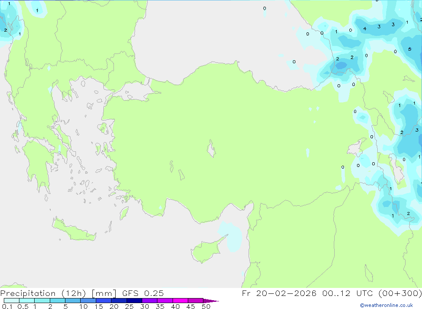Select the 40–45 mm magenta legend swatch
Screen dimensions: 422x309
[x=180, y=301]
